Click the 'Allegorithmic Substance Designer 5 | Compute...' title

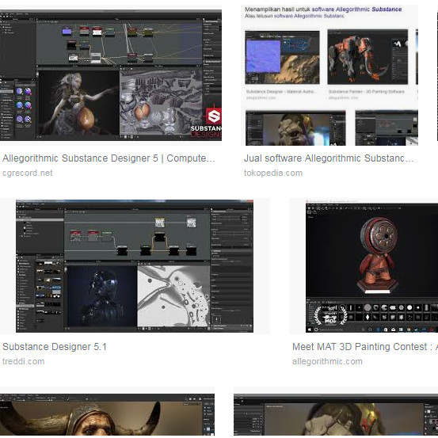click(109, 158)
